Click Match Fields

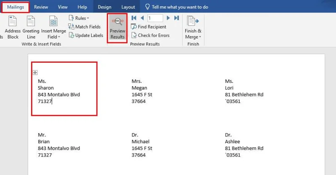pos(84,27)
